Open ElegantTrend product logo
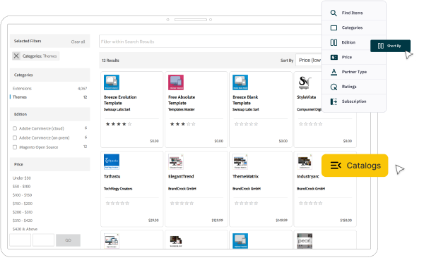Image resolution: width=424 pixels, height=272 pixels. (176, 162)
